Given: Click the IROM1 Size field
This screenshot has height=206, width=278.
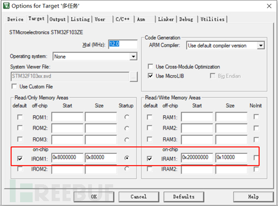Looking at the screenshot, I should [x=101, y=158].
